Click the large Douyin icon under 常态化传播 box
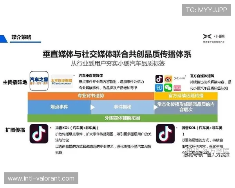235x188 pixels. (x=165, y=134)
